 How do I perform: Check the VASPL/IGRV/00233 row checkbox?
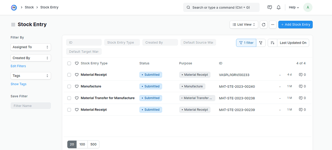tap(69, 75)
